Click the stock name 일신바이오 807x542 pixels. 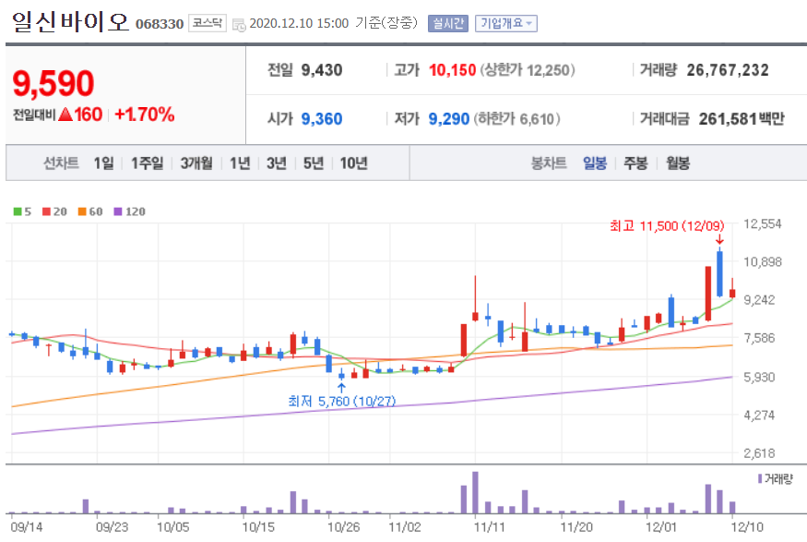click(x=70, y=21)
